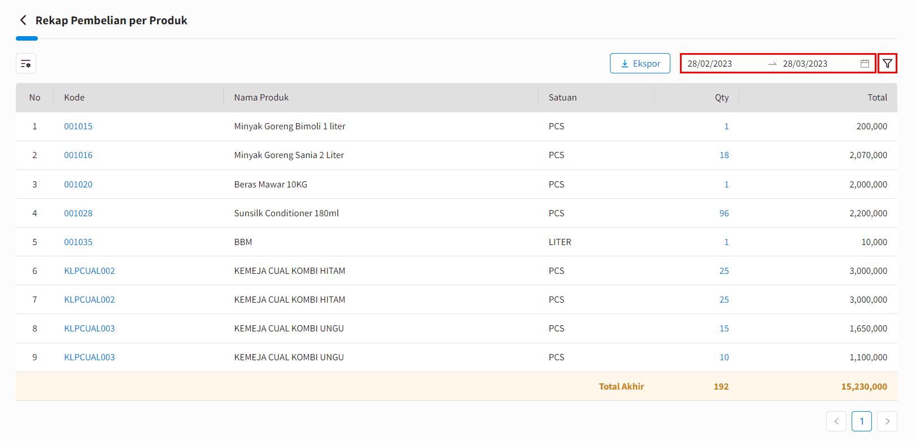Viewport: 916px width, 441px height.
Task: Click the Ekspor download button
Action: click(x=640, y=64)
